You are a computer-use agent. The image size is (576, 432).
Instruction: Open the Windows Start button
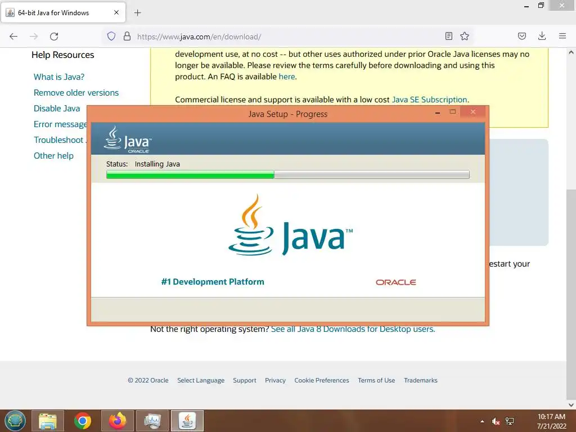point(15,421)
